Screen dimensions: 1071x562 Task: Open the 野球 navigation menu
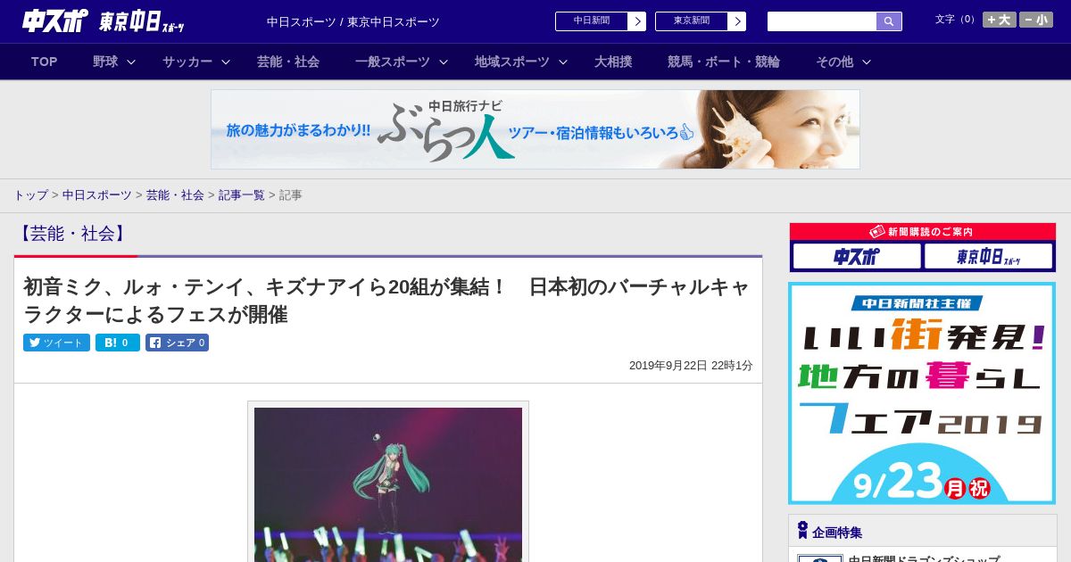[105, 62]
